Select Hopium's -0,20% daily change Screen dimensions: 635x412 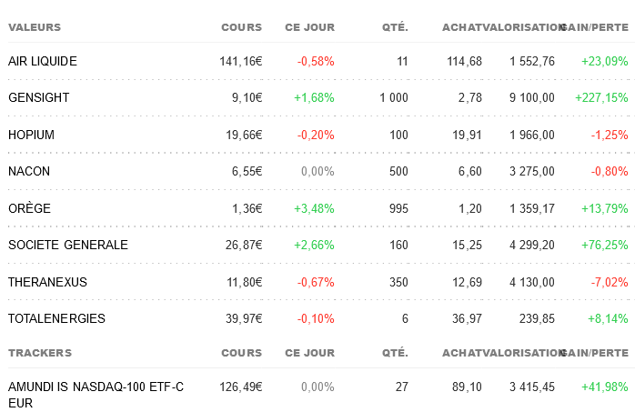coord(316,135)
